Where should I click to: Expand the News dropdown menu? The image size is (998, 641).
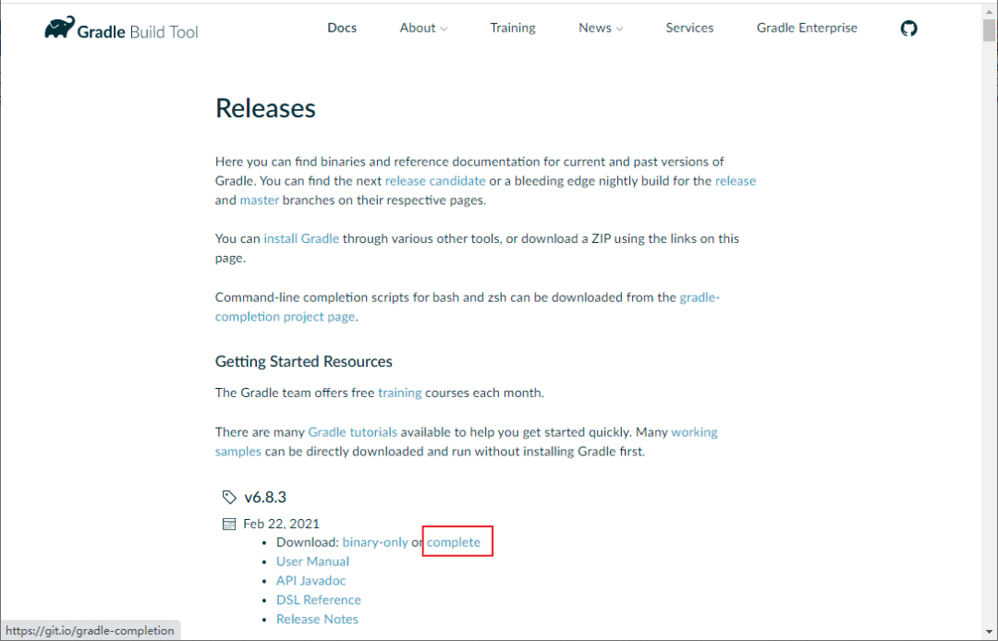point(601,28)
